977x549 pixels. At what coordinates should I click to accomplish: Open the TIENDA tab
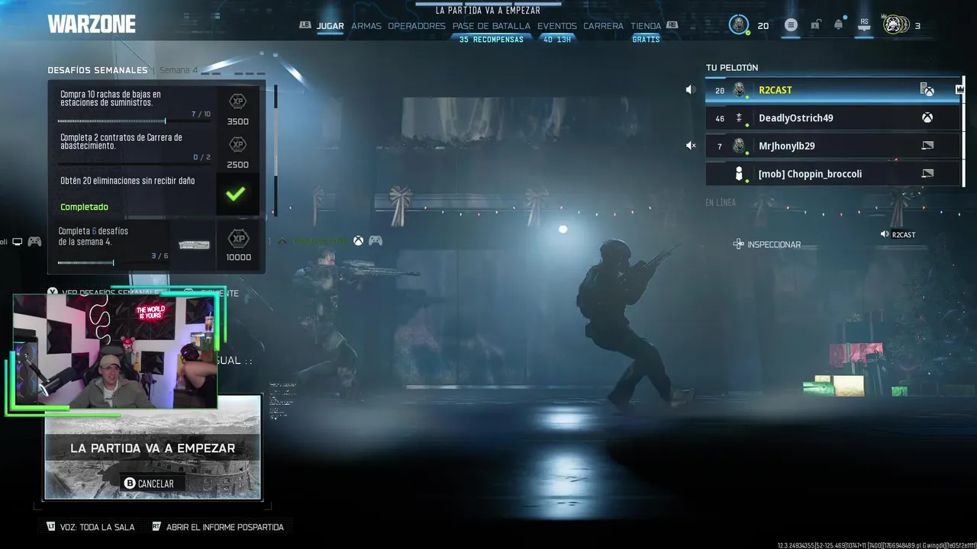click(x=646, y=26)
